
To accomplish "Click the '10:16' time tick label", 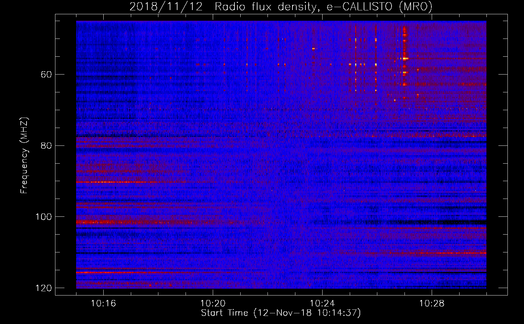I will coord(103,304).
